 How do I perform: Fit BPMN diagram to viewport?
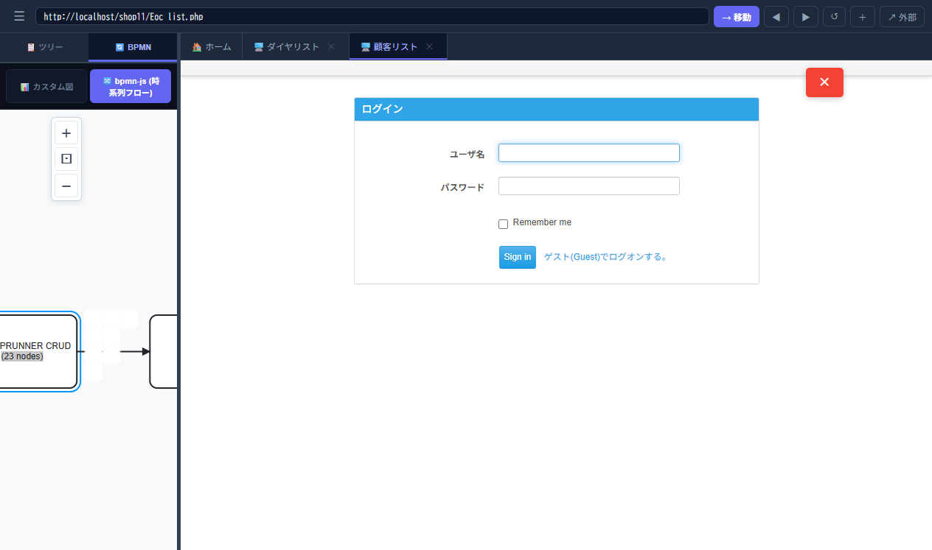[66, 159]
